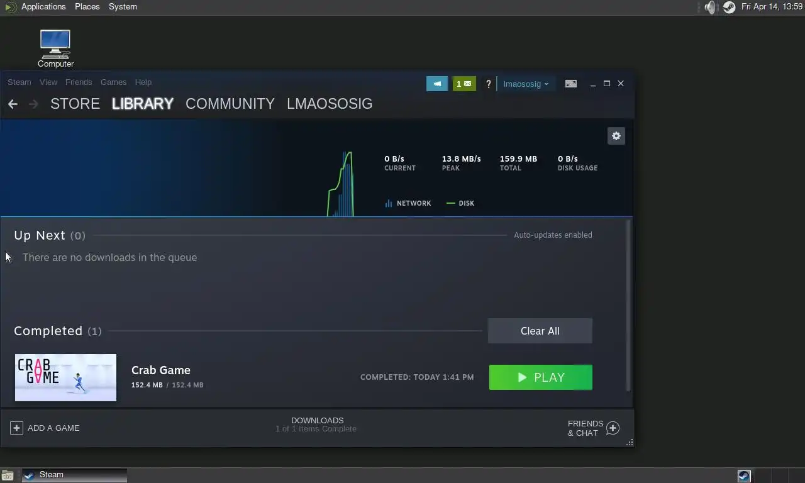805x483 pixels.
Task: Open the View menu
Action: 48,82
